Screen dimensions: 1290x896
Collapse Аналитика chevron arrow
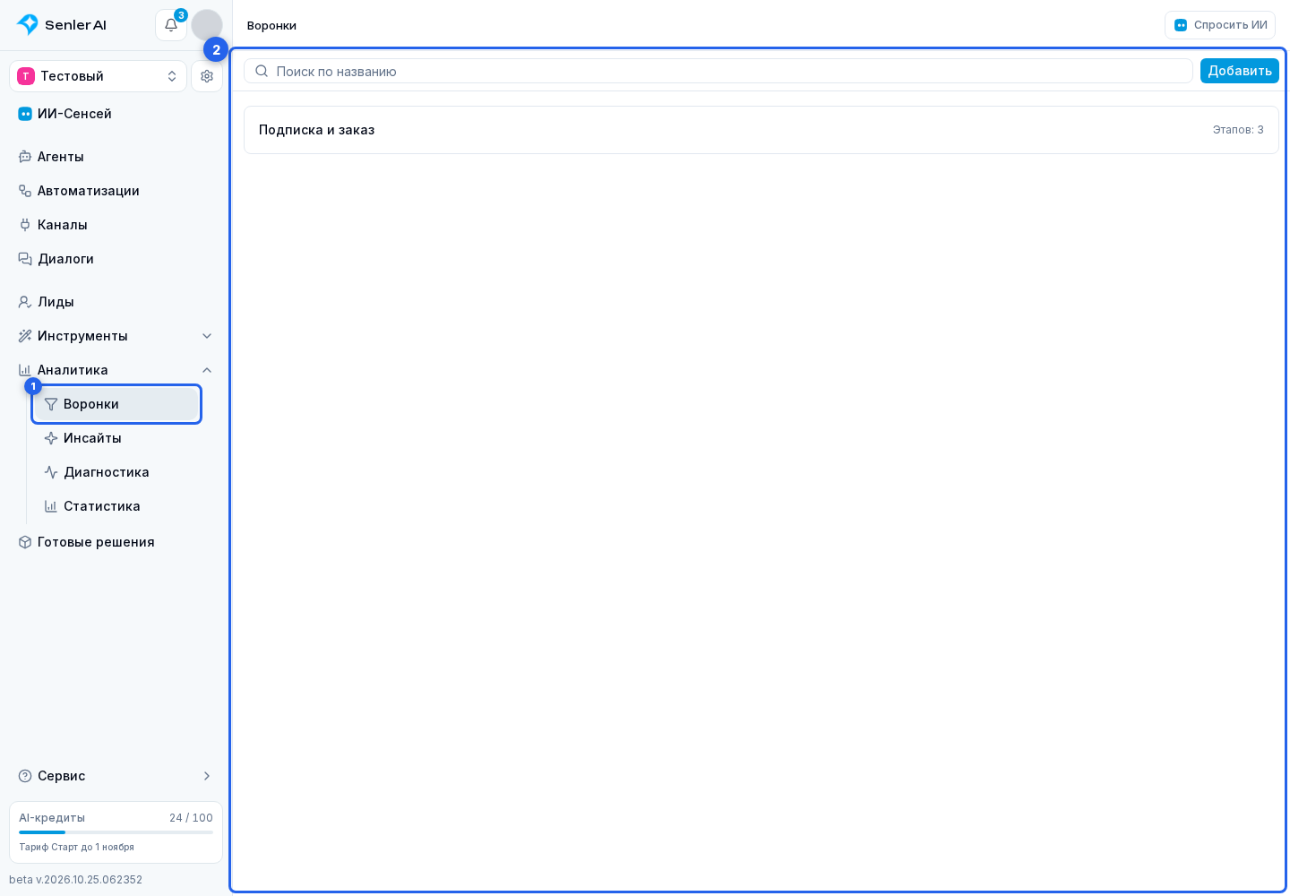pos(207,370)
